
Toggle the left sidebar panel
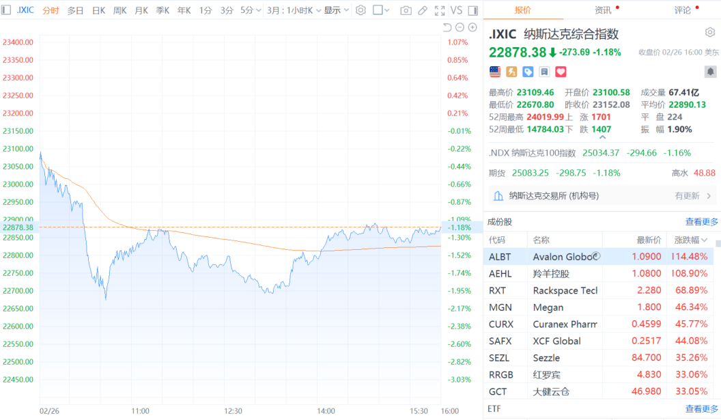[7, 10]
